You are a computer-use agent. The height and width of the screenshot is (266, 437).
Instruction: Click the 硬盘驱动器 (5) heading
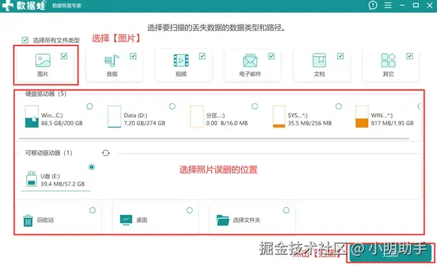tap(46, 94)
